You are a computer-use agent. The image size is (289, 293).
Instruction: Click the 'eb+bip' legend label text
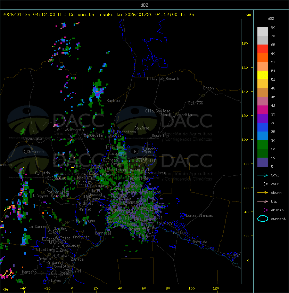(x=277, y=210)
